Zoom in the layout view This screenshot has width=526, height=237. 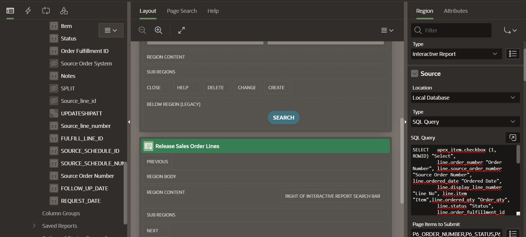[158, 30]
